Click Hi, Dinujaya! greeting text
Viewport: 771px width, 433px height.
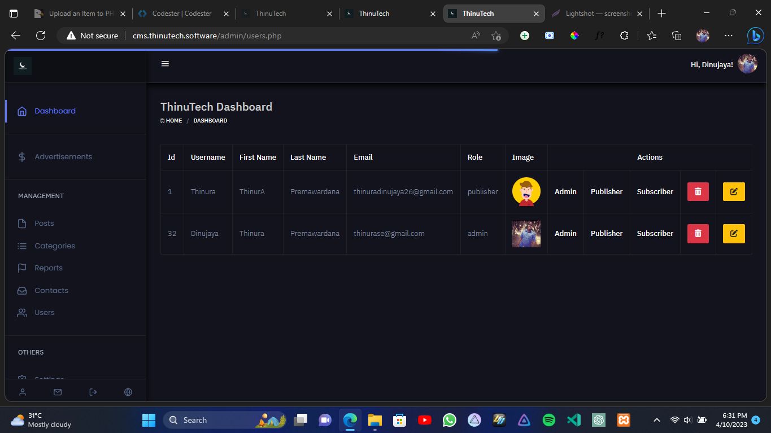click(x=712, y=65)
